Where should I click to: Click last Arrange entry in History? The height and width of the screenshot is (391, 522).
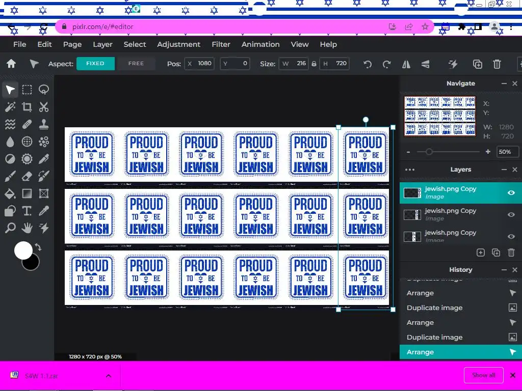tap(460, 352)
